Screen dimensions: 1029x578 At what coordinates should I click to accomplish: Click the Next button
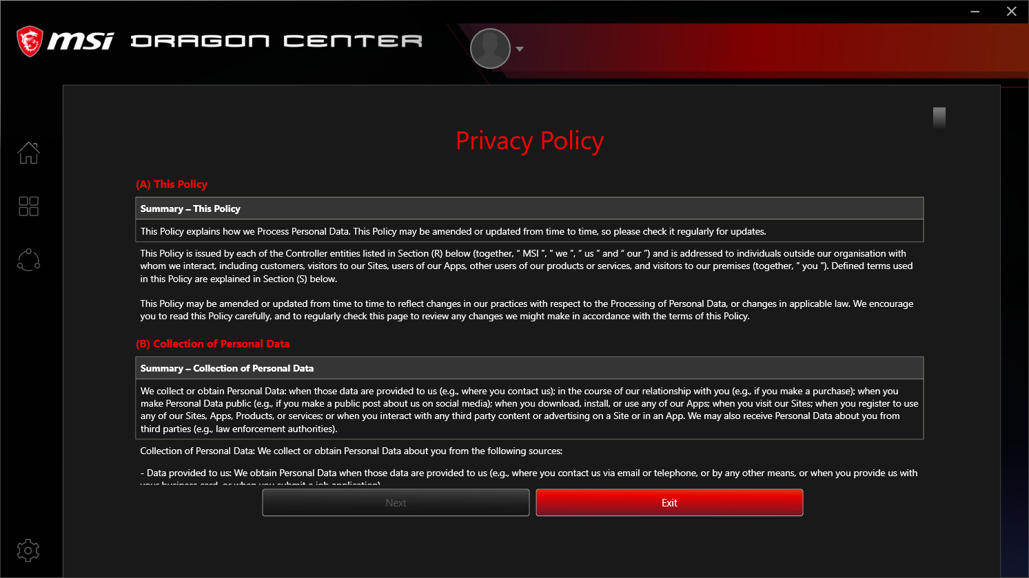pyautogui.click(x=396, y=502)
